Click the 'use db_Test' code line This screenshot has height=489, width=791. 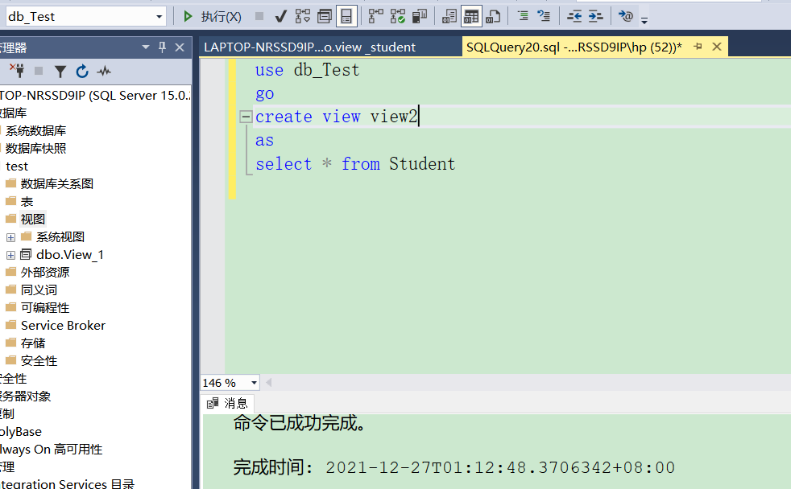(307, 70)
